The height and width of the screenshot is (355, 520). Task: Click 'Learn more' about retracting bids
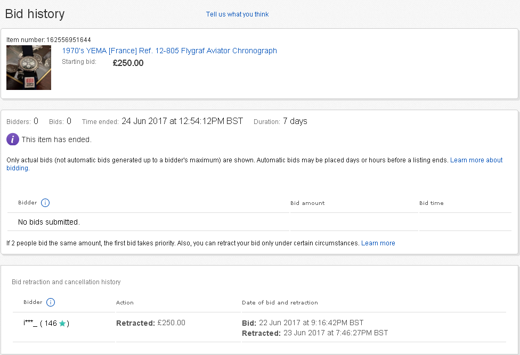tap(378, 243)
